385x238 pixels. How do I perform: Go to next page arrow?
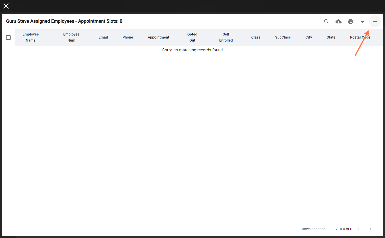click(370, 229)
